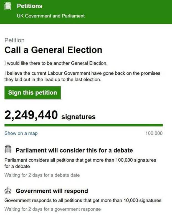Screen dimensions: 172x217
Task: Select the Parliament will consider this heading
Action: [74, 151]
